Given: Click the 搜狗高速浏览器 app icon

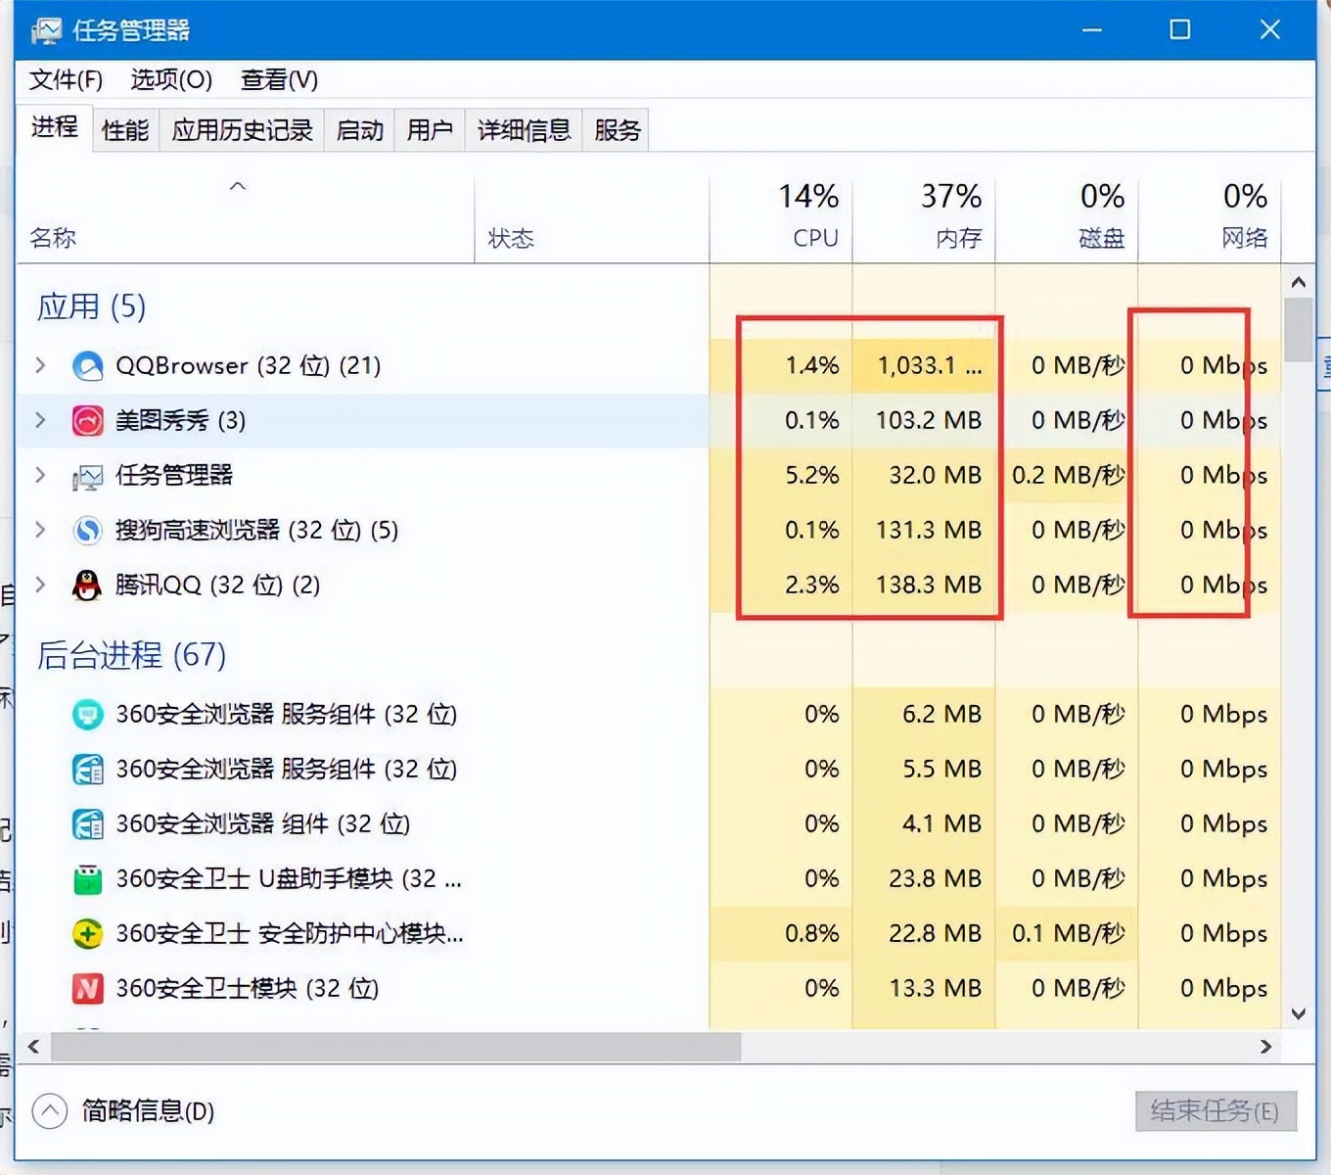Looking at the screenshot, I should pos(87,531).
